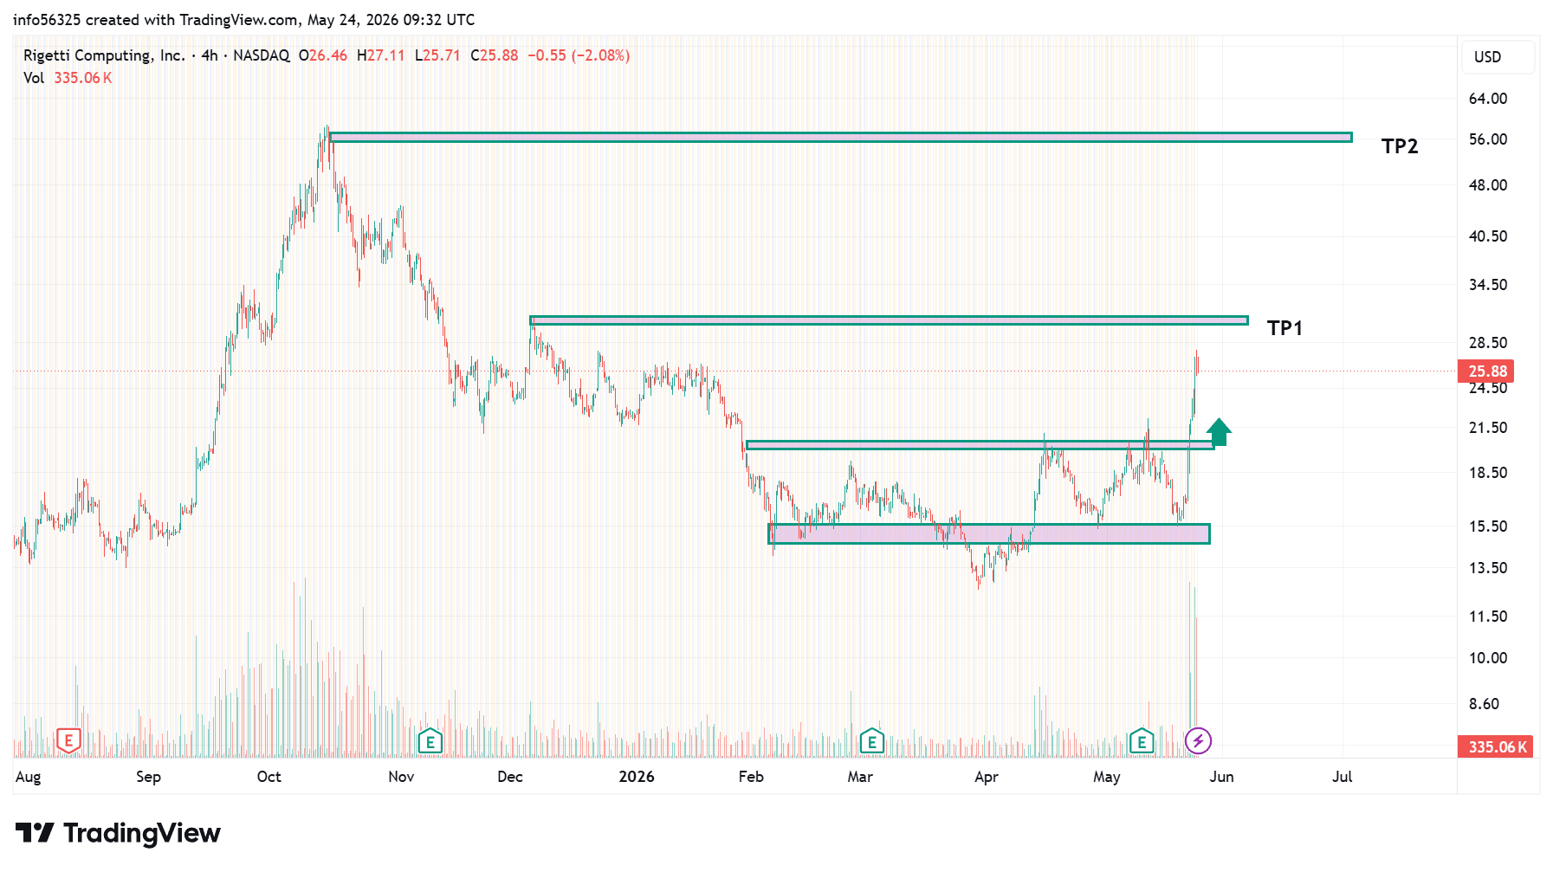Click the 11.50 price axis label
This screenshot has width=1553, height=872.
coord(1488,617)
